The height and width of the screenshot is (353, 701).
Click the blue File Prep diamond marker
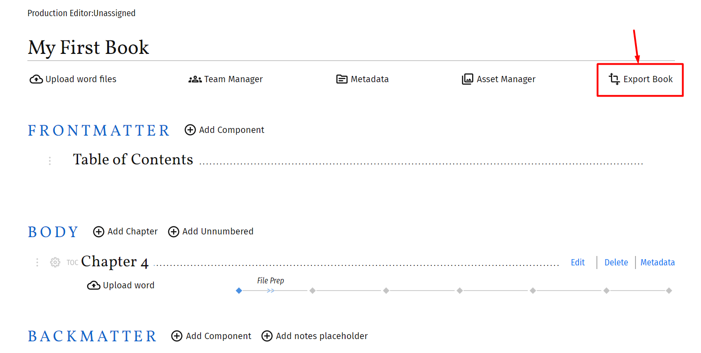coord(239,291)
